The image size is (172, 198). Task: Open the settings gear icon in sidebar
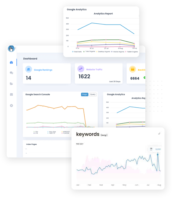11,106
